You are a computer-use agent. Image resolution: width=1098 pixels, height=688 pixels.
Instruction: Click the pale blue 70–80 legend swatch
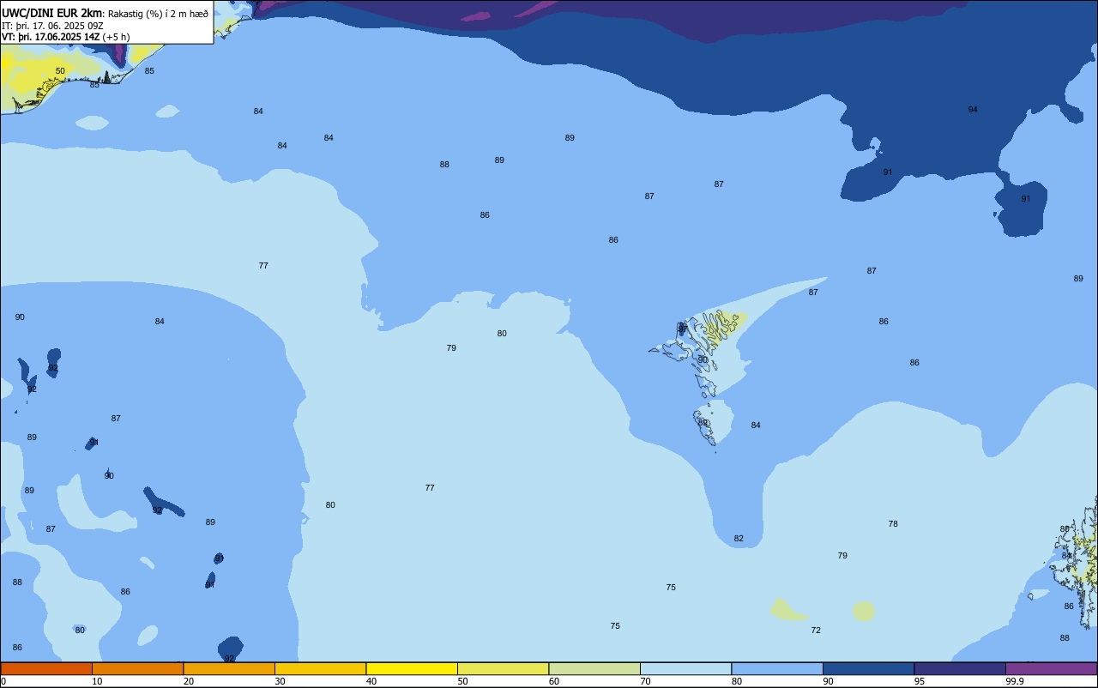click(x=685, y=668)
